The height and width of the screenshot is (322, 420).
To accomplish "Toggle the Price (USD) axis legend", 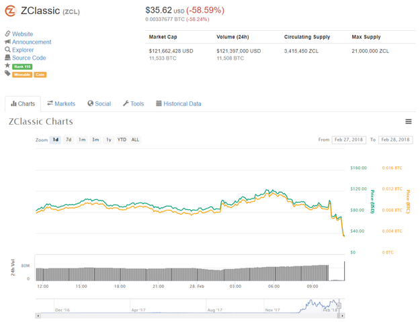I will [x=372, y=202].
